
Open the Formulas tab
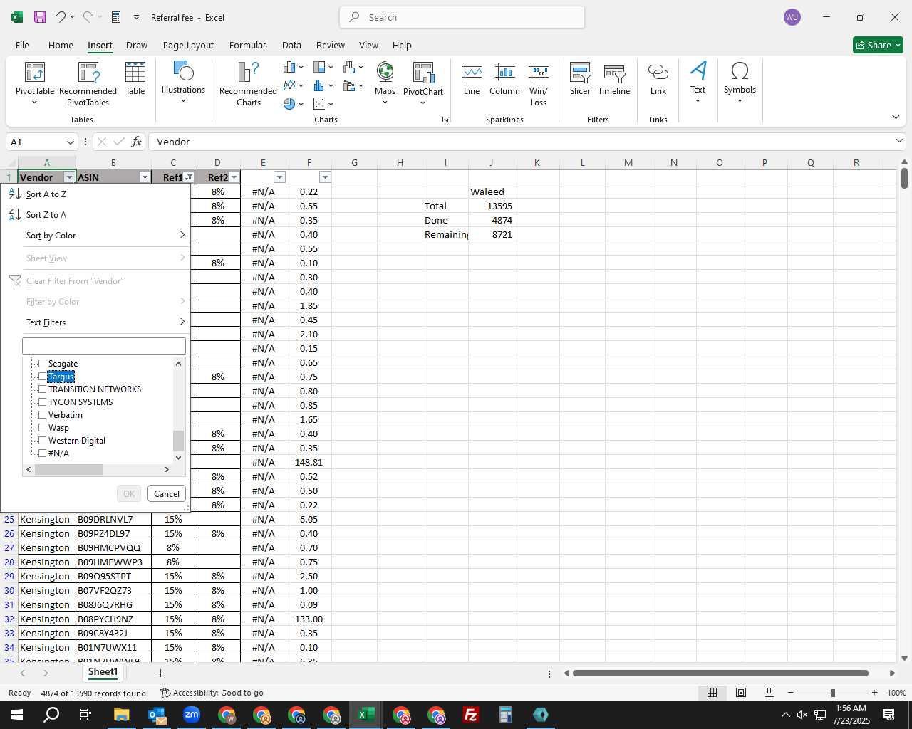click(x=248, y=45)
